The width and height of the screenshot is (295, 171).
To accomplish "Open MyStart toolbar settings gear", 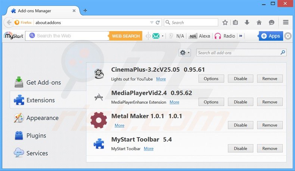I will click(x=288, y=36).
